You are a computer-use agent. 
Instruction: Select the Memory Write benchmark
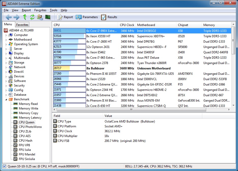tap(29, 108)
